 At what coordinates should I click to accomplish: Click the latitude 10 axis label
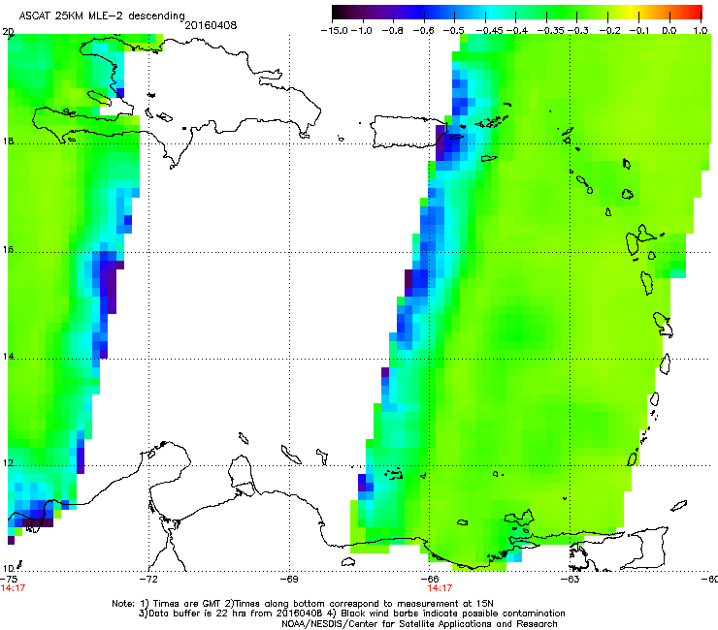point(8,569)
